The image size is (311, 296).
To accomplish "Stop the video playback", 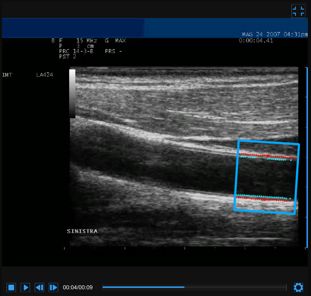I will [x=11, y=287].
